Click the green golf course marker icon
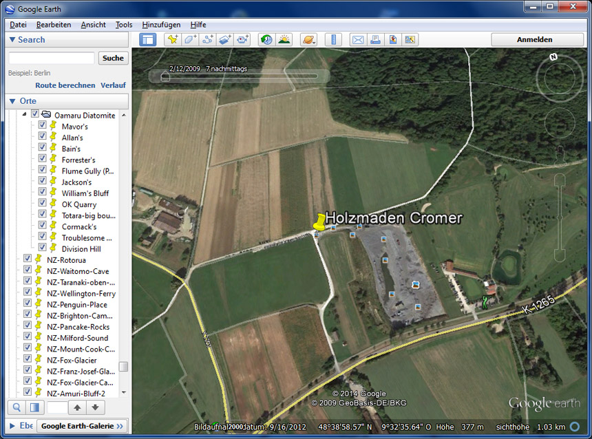The width and height of the screenshot is (592, 439). 485,302
